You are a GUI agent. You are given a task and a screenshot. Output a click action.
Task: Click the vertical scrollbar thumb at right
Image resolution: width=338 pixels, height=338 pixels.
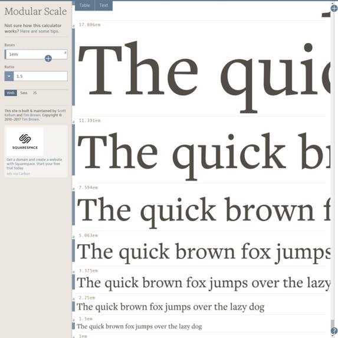coord(332,324)
